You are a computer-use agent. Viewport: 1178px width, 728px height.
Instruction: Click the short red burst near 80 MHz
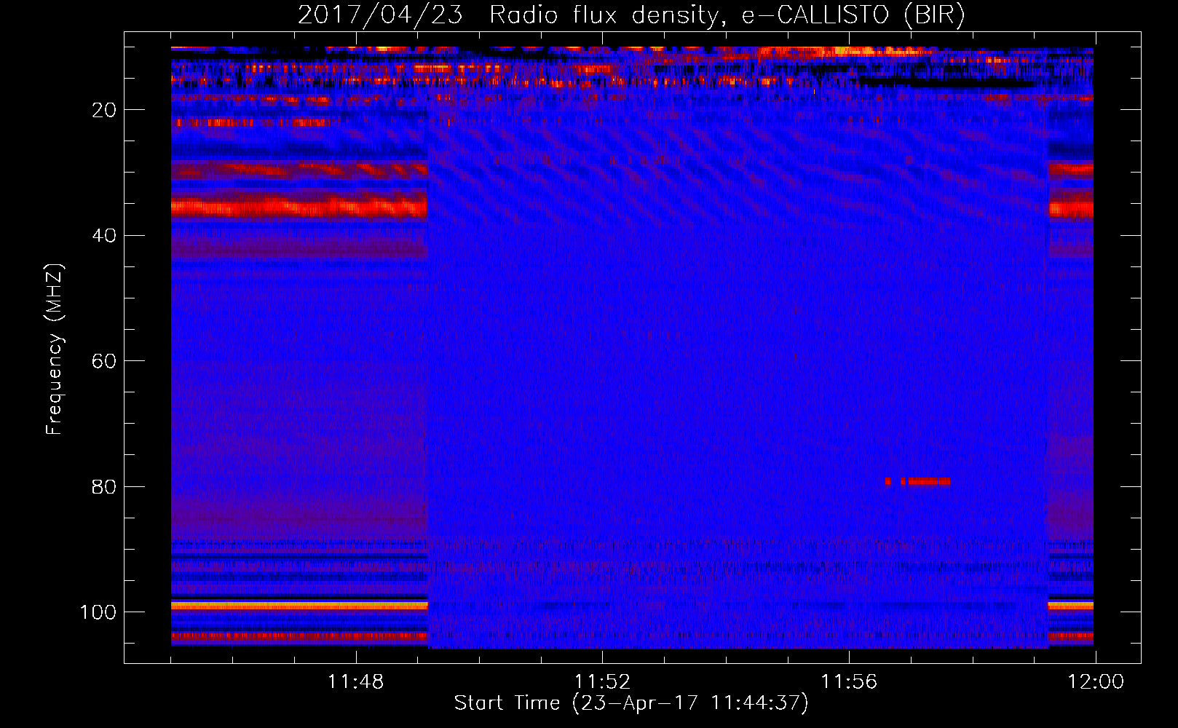pyautogui.click(x=917, y=481)
